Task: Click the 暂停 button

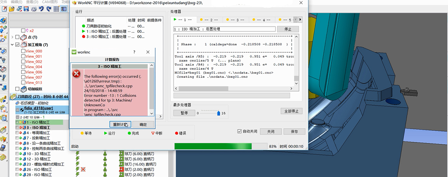Action: pyautogui.click(x=184, y=113)
